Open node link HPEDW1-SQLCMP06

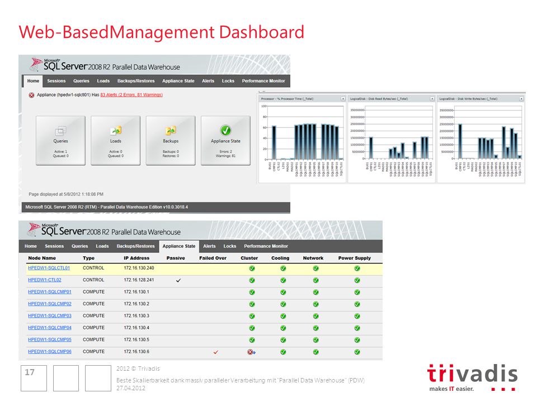(x=50, y=352)
